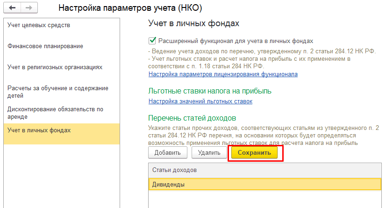Switch to Финансовое планирование section
The height and width of the screenshot is (208, 386).
pos(45,46)
